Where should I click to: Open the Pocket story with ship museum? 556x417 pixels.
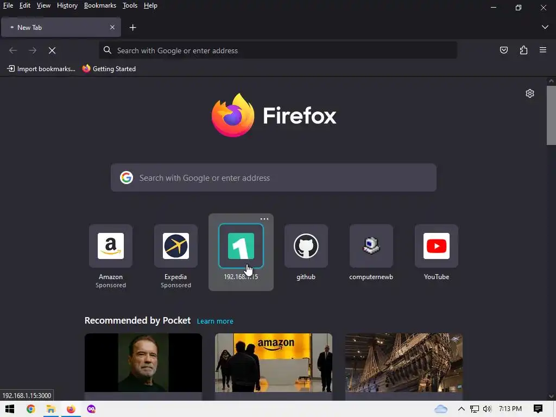pyautogui.click(x=404, y=363)
